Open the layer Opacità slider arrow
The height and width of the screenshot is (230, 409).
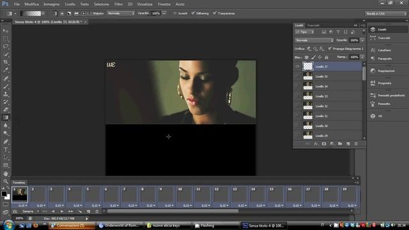point(362,40)
